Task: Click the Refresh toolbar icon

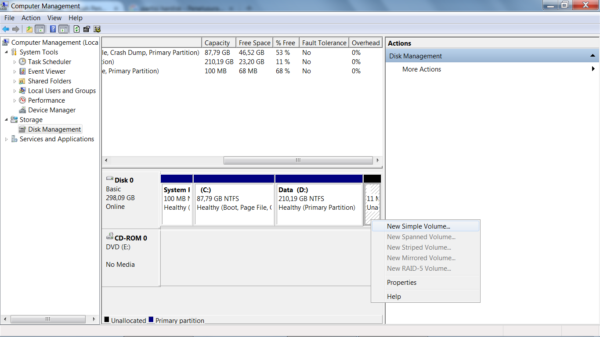Action: click(77, 29)
